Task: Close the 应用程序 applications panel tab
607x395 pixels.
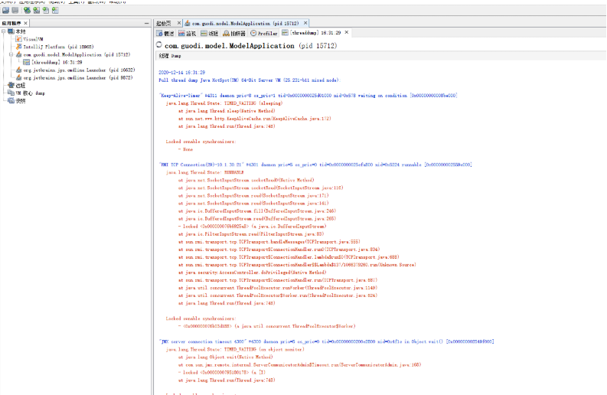Action: tap(25, 23)
